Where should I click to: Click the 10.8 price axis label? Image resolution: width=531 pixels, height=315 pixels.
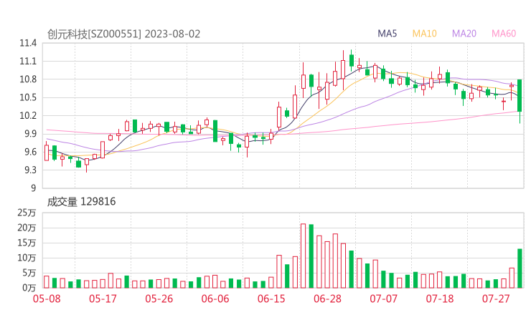(x=28, y=79)
